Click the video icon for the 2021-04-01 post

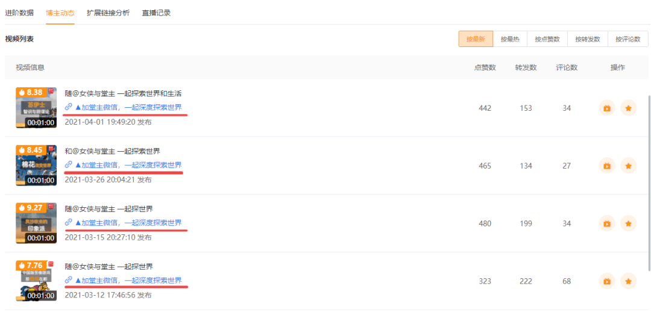click(607, 108)
